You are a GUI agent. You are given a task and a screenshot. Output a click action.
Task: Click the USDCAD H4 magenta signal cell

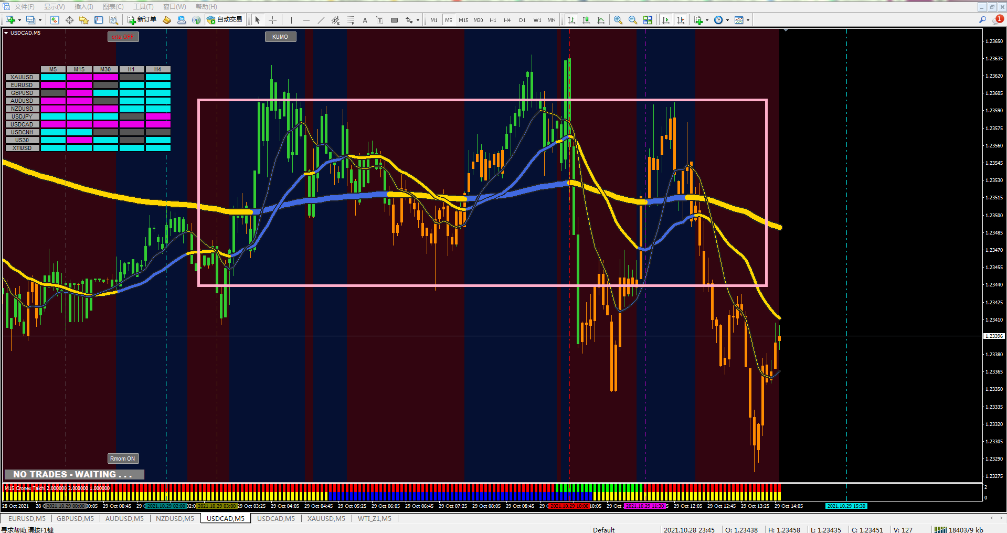click(x=158, y=124)
